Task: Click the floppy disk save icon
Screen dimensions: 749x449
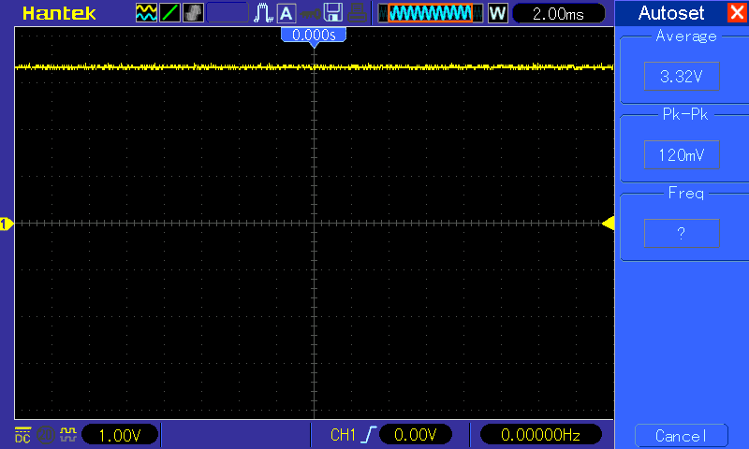Action: [x=333, y=13]
